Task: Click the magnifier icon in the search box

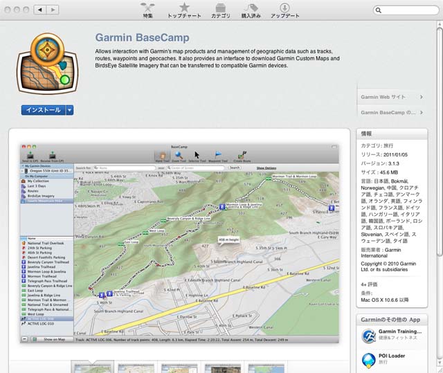Action: 379,10
